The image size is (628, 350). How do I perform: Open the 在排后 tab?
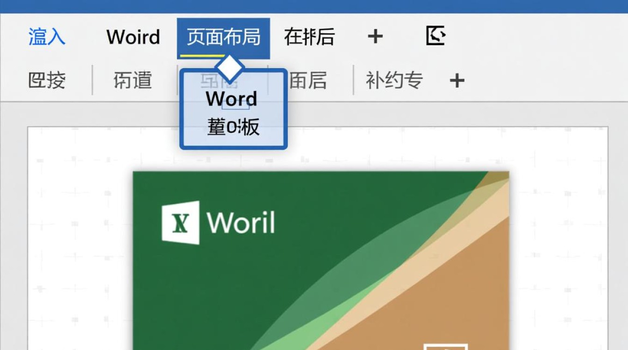[x=309, y=37]
